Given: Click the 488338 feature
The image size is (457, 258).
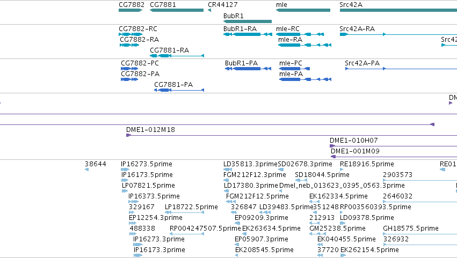Looking at the screenshot, I should [x=133, y=234].
